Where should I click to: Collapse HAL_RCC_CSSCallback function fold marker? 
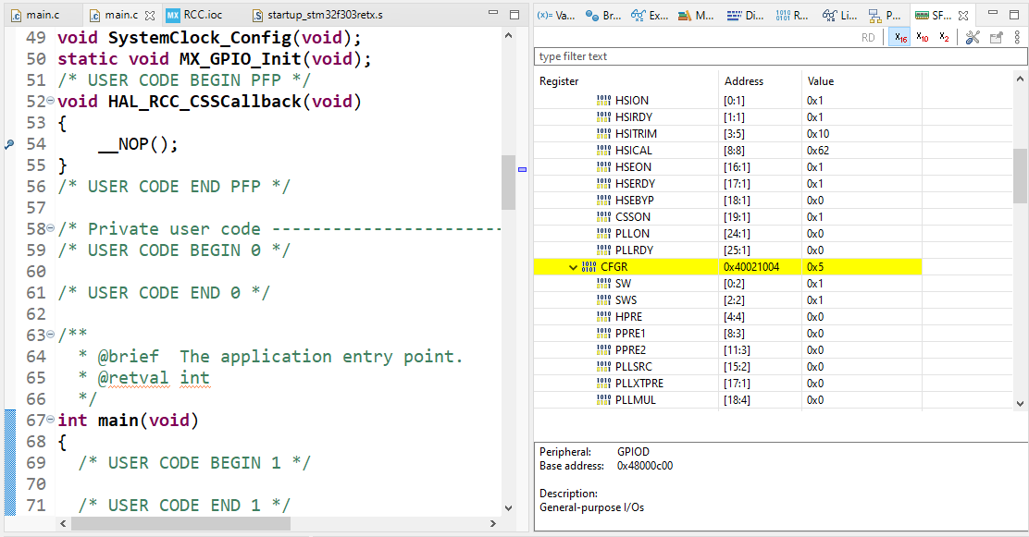coord(51,102)
